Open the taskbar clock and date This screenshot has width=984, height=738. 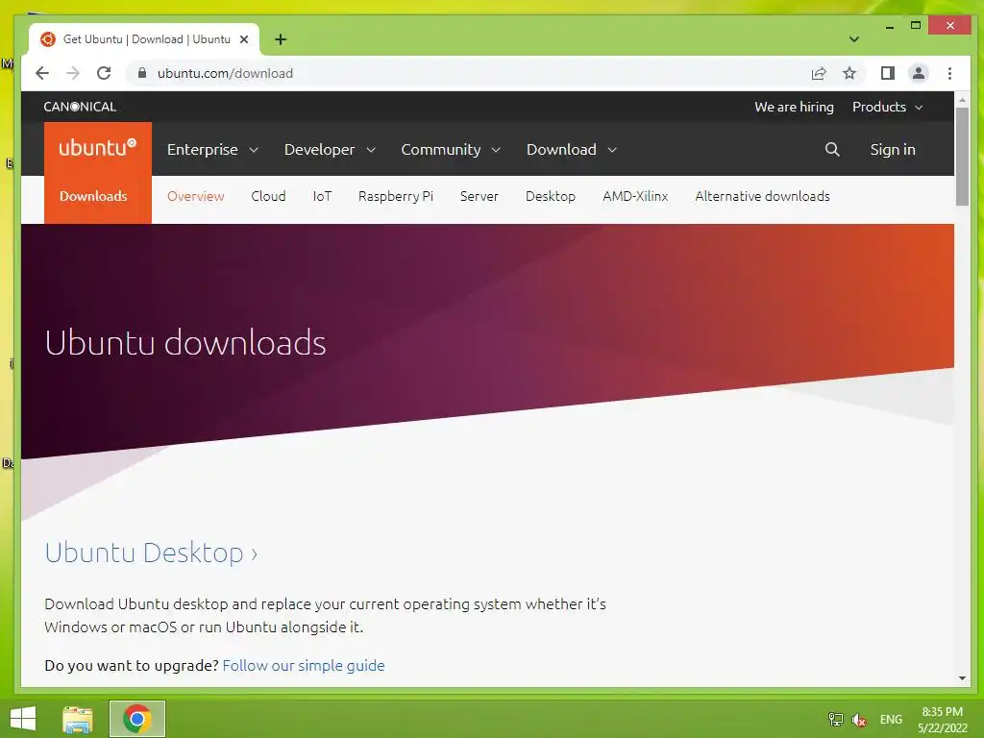942,720
